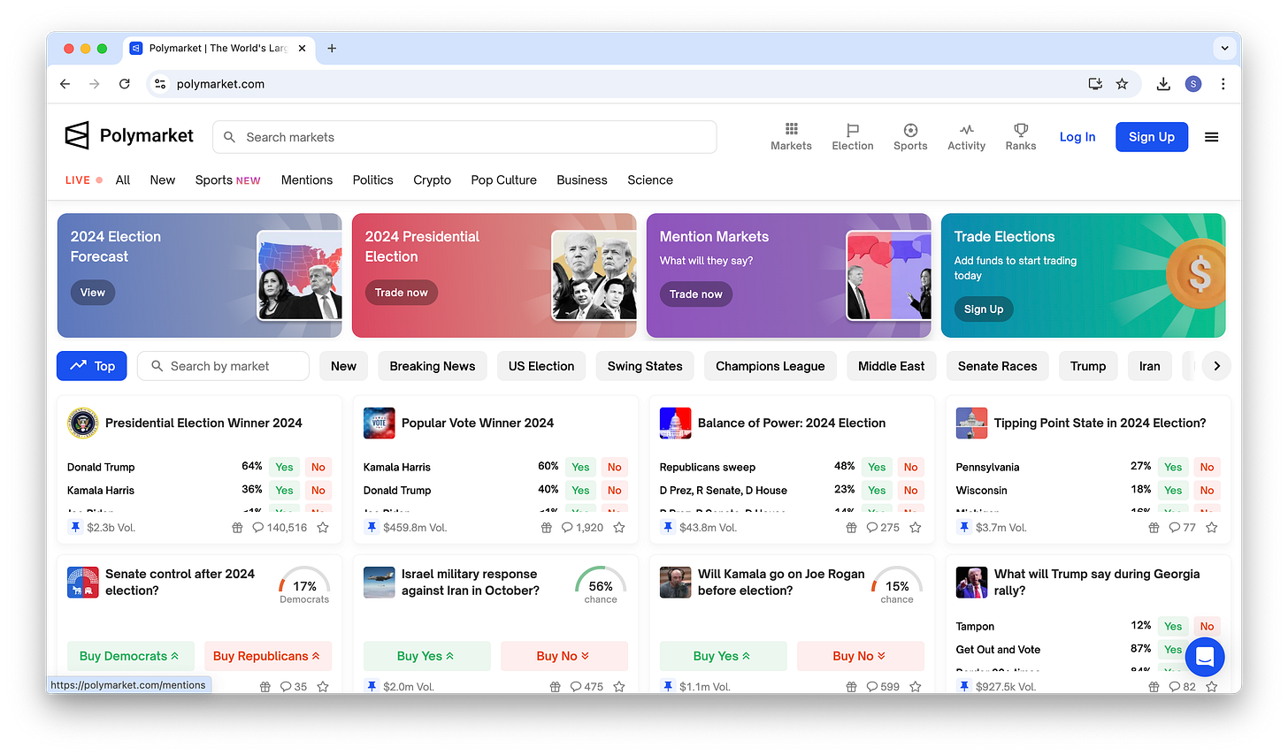
Task: Open the Crypto category tab
Action: click(x=432, y=179)
